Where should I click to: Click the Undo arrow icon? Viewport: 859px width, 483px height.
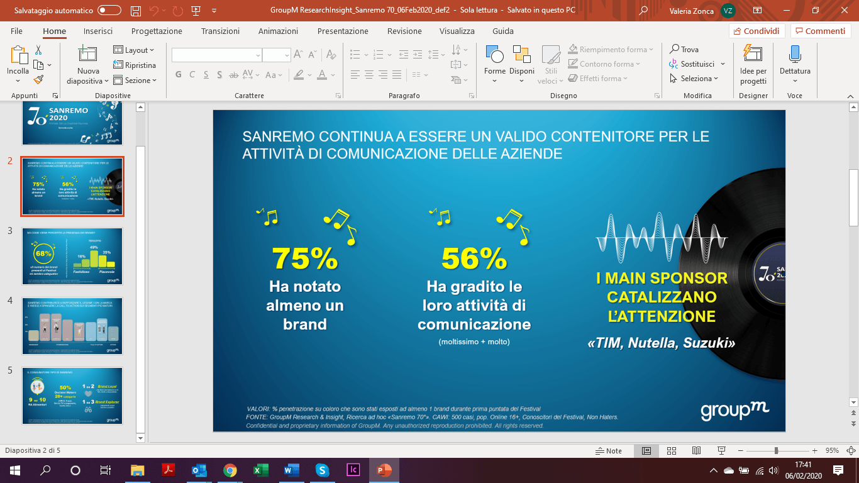[155, 10]
